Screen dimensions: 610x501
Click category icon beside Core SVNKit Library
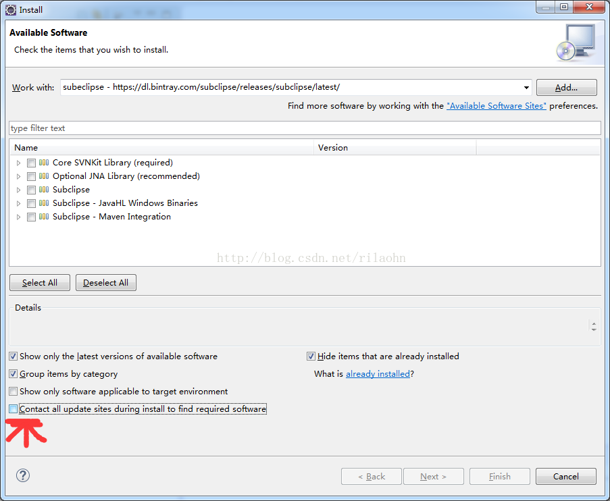[x=44, y=163]
